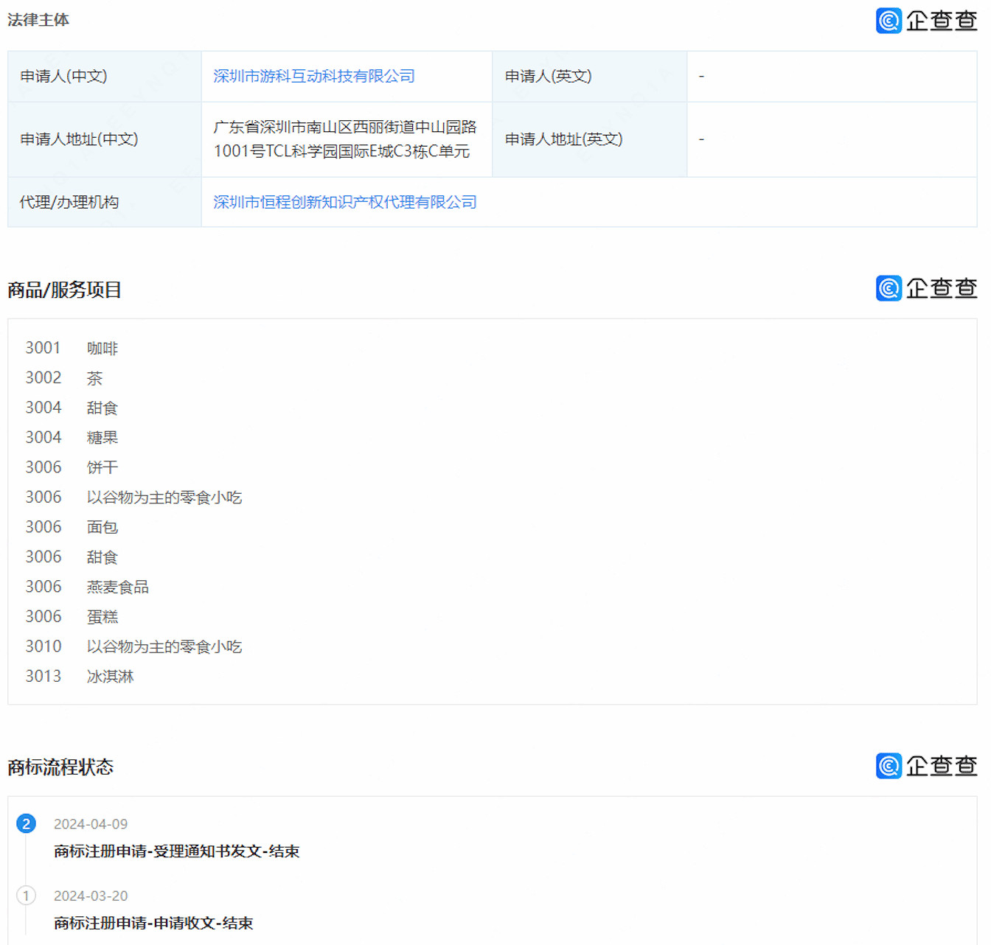Select the 3010 以谷物为主的零食小吃 entry
The height and width of the screenshot is (945, 991).
[133, 646]
